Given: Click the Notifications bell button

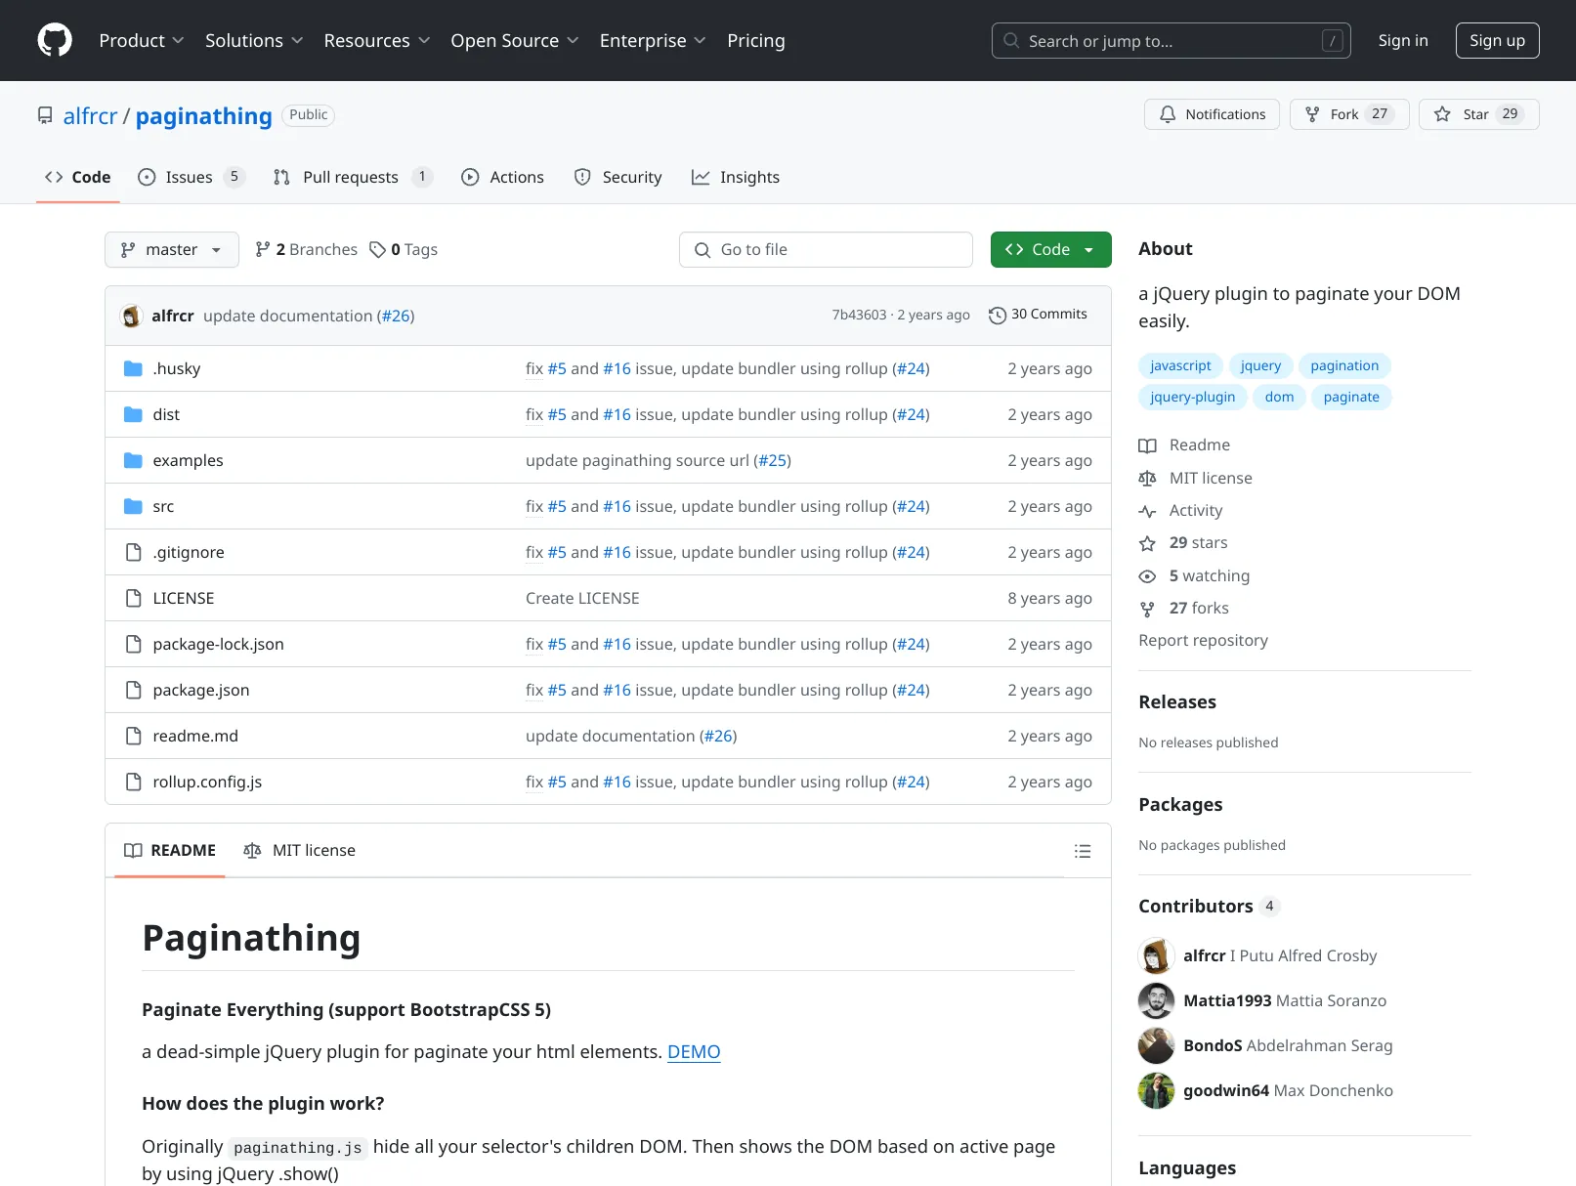Looking at the screenshot, I should 1212,114.
